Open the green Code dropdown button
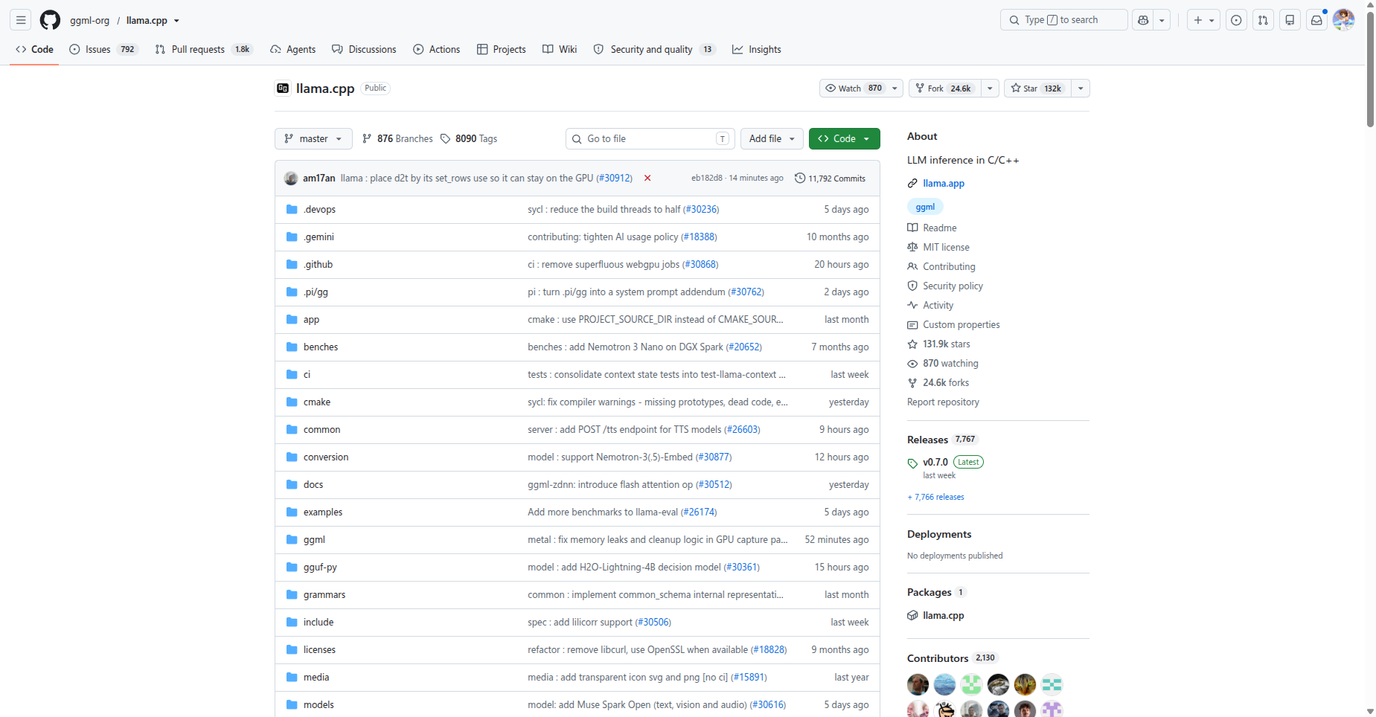Screen dimensions: 1376x717 [x=844, y=139]
